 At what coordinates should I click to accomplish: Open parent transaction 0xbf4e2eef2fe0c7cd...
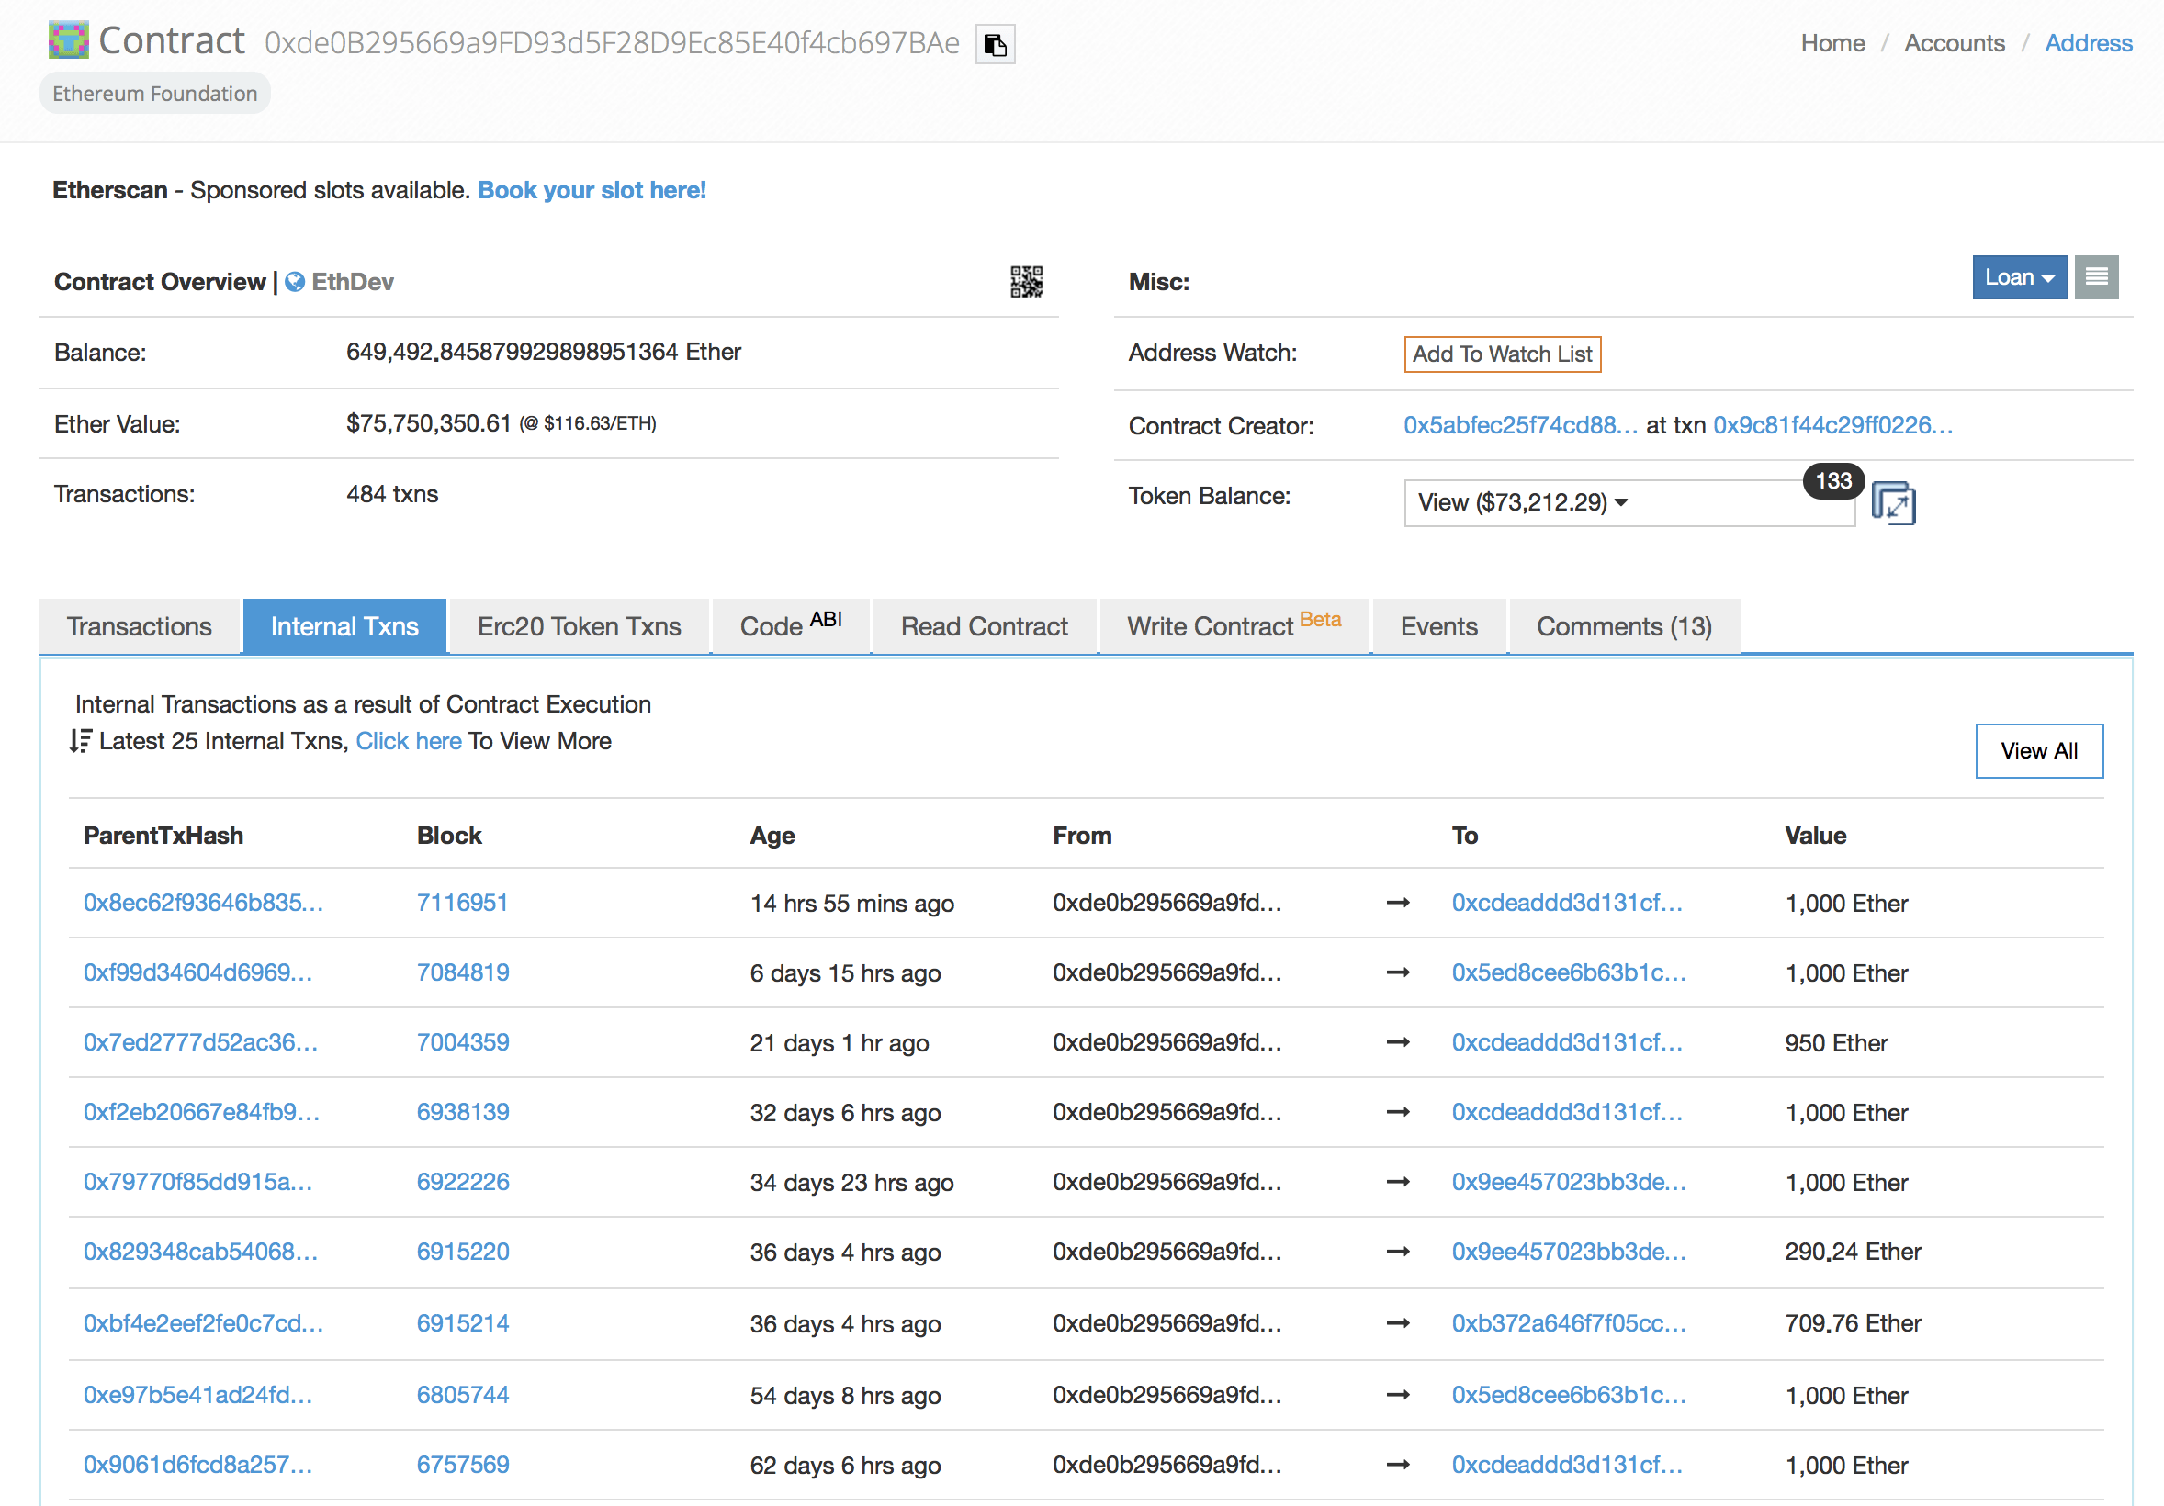[x=203, y=1323]
